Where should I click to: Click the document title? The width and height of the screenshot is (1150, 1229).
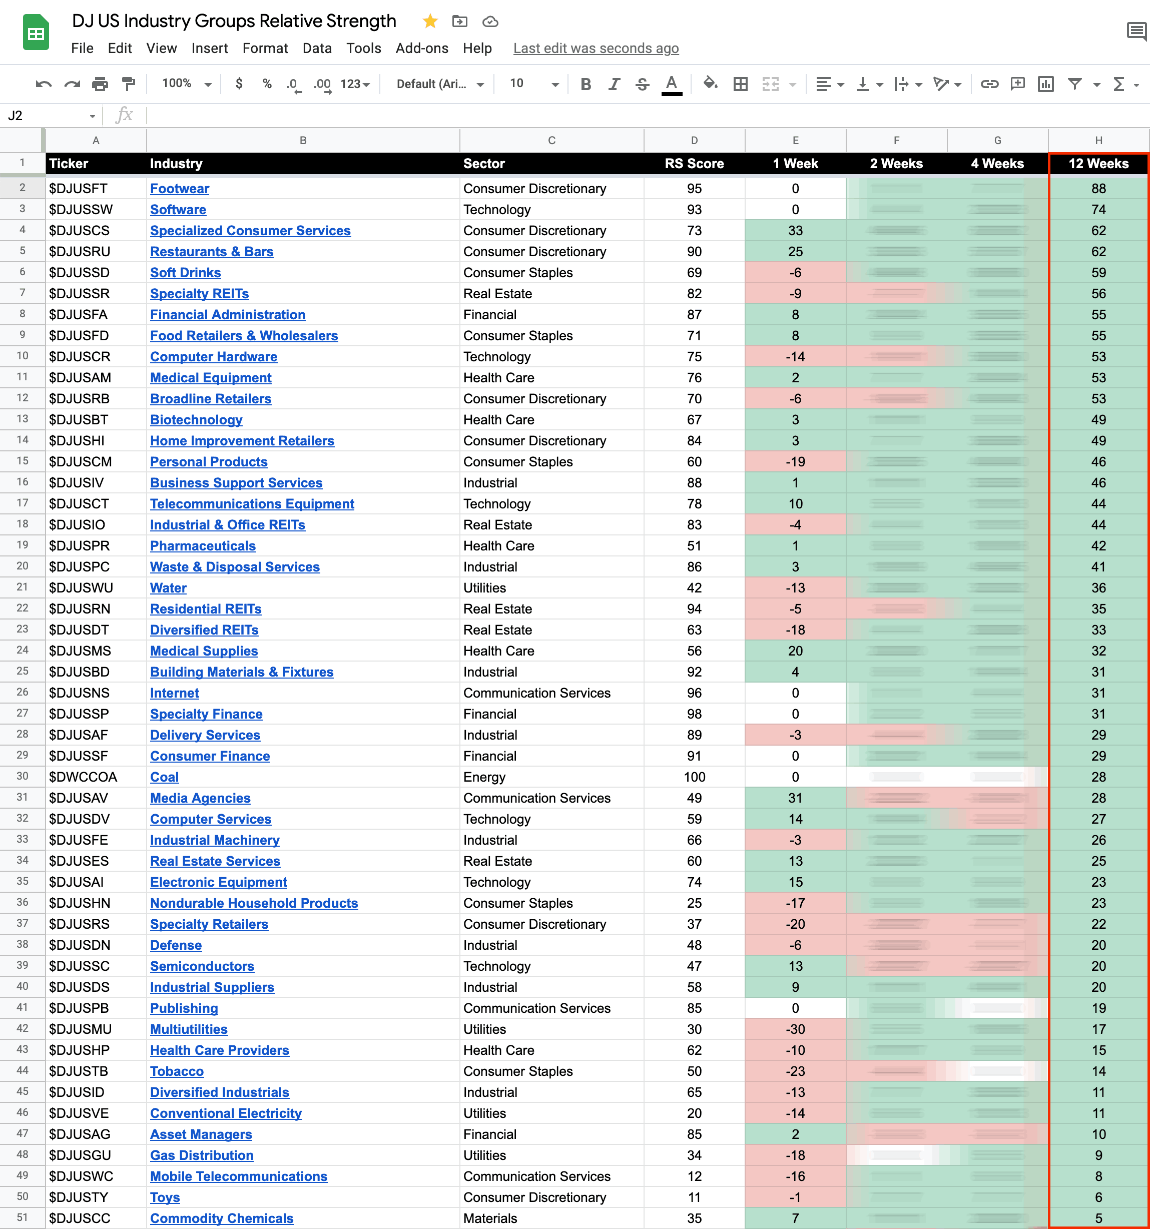pos(234,21)
